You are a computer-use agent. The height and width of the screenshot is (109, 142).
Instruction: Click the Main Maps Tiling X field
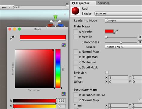point(118,77)
